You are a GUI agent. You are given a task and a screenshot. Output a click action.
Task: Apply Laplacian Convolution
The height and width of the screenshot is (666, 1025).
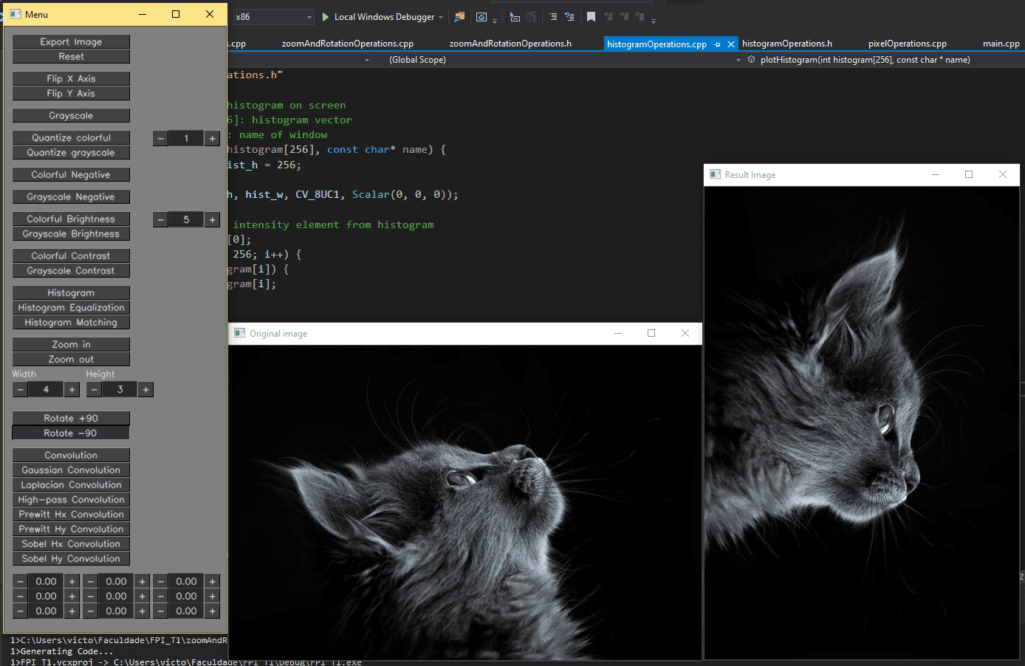(x=71, y=485)
